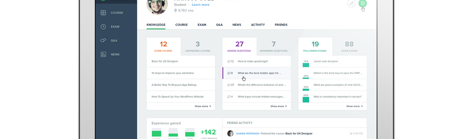Open 'Basic for UX Designer' course item
469x139 pixels.
click(165, 61)
